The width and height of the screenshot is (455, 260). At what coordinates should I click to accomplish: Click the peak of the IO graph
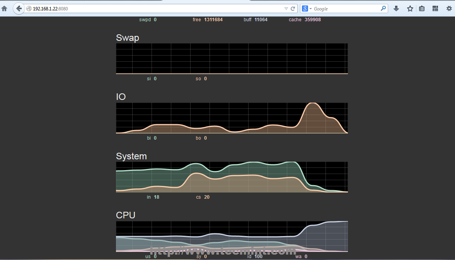[313, 103]
